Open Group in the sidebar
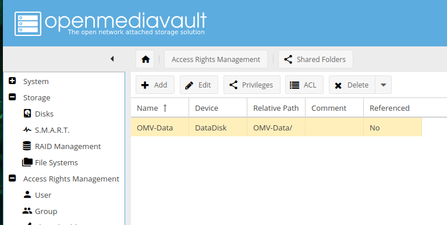The width and height of the screenshot is (447, 225). (x=46, y=211)
